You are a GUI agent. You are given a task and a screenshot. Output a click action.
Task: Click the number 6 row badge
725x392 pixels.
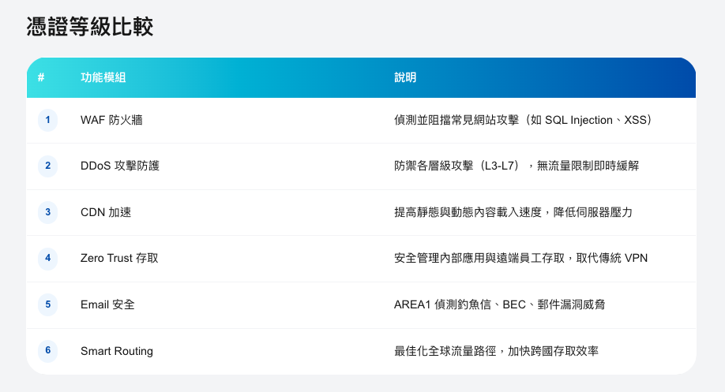coord(47,351)
